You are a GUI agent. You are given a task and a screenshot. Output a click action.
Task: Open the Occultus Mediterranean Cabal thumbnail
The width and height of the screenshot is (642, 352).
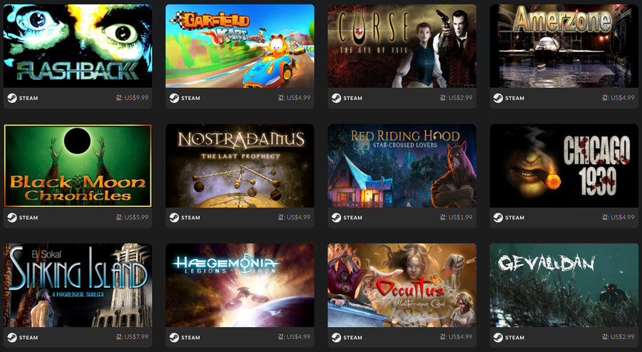(402, 285)
